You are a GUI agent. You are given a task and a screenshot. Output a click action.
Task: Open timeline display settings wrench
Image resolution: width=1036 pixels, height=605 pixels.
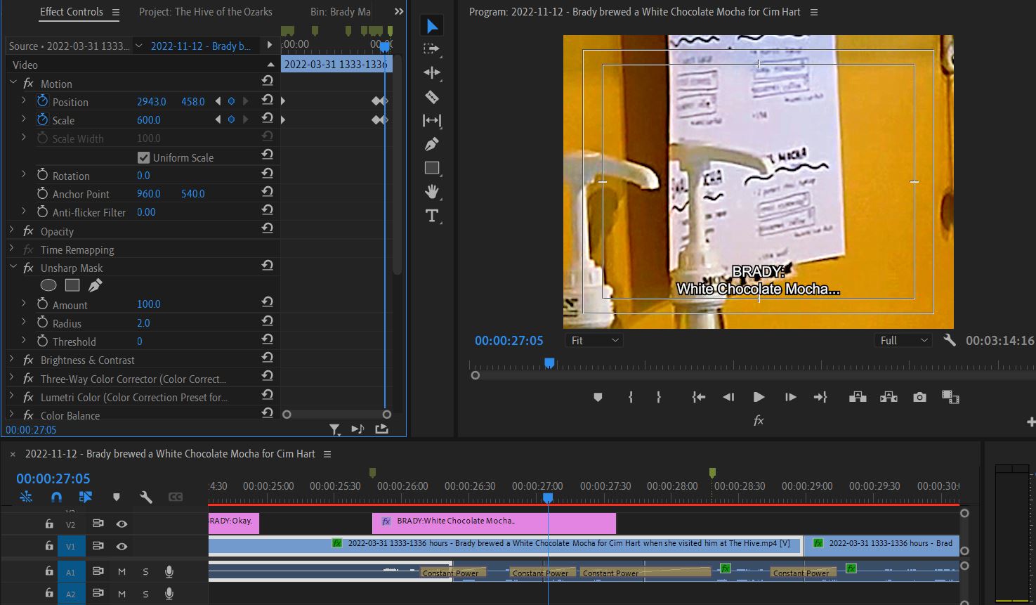pos(146,497)
